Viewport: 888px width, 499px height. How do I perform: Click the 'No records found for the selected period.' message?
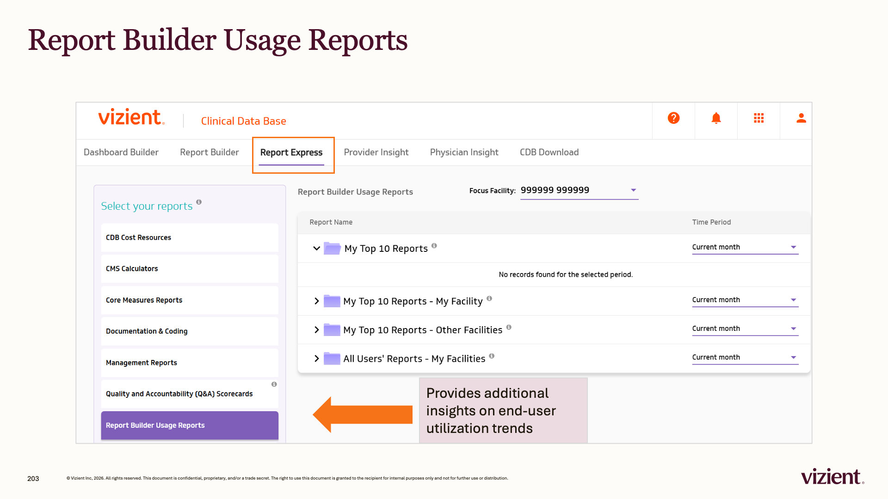pos(566,274)
